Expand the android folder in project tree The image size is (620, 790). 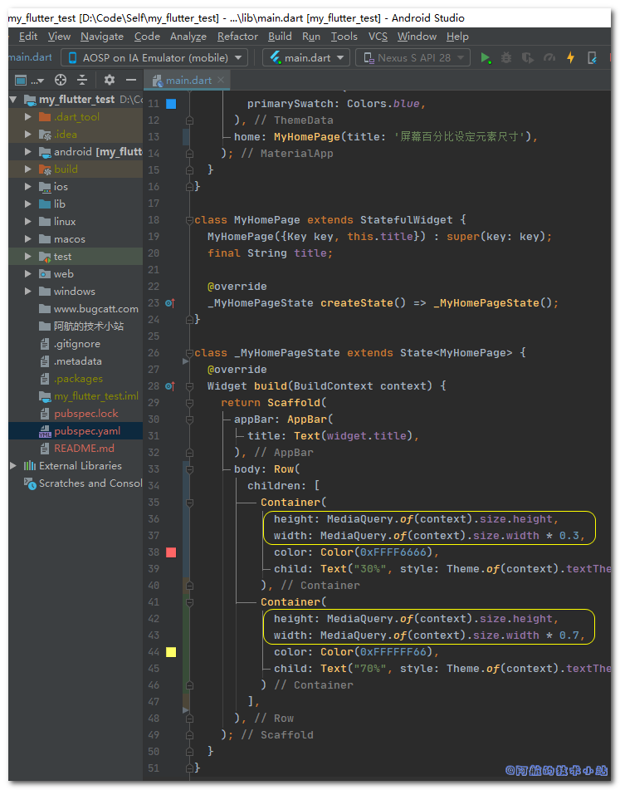(28, 152)
